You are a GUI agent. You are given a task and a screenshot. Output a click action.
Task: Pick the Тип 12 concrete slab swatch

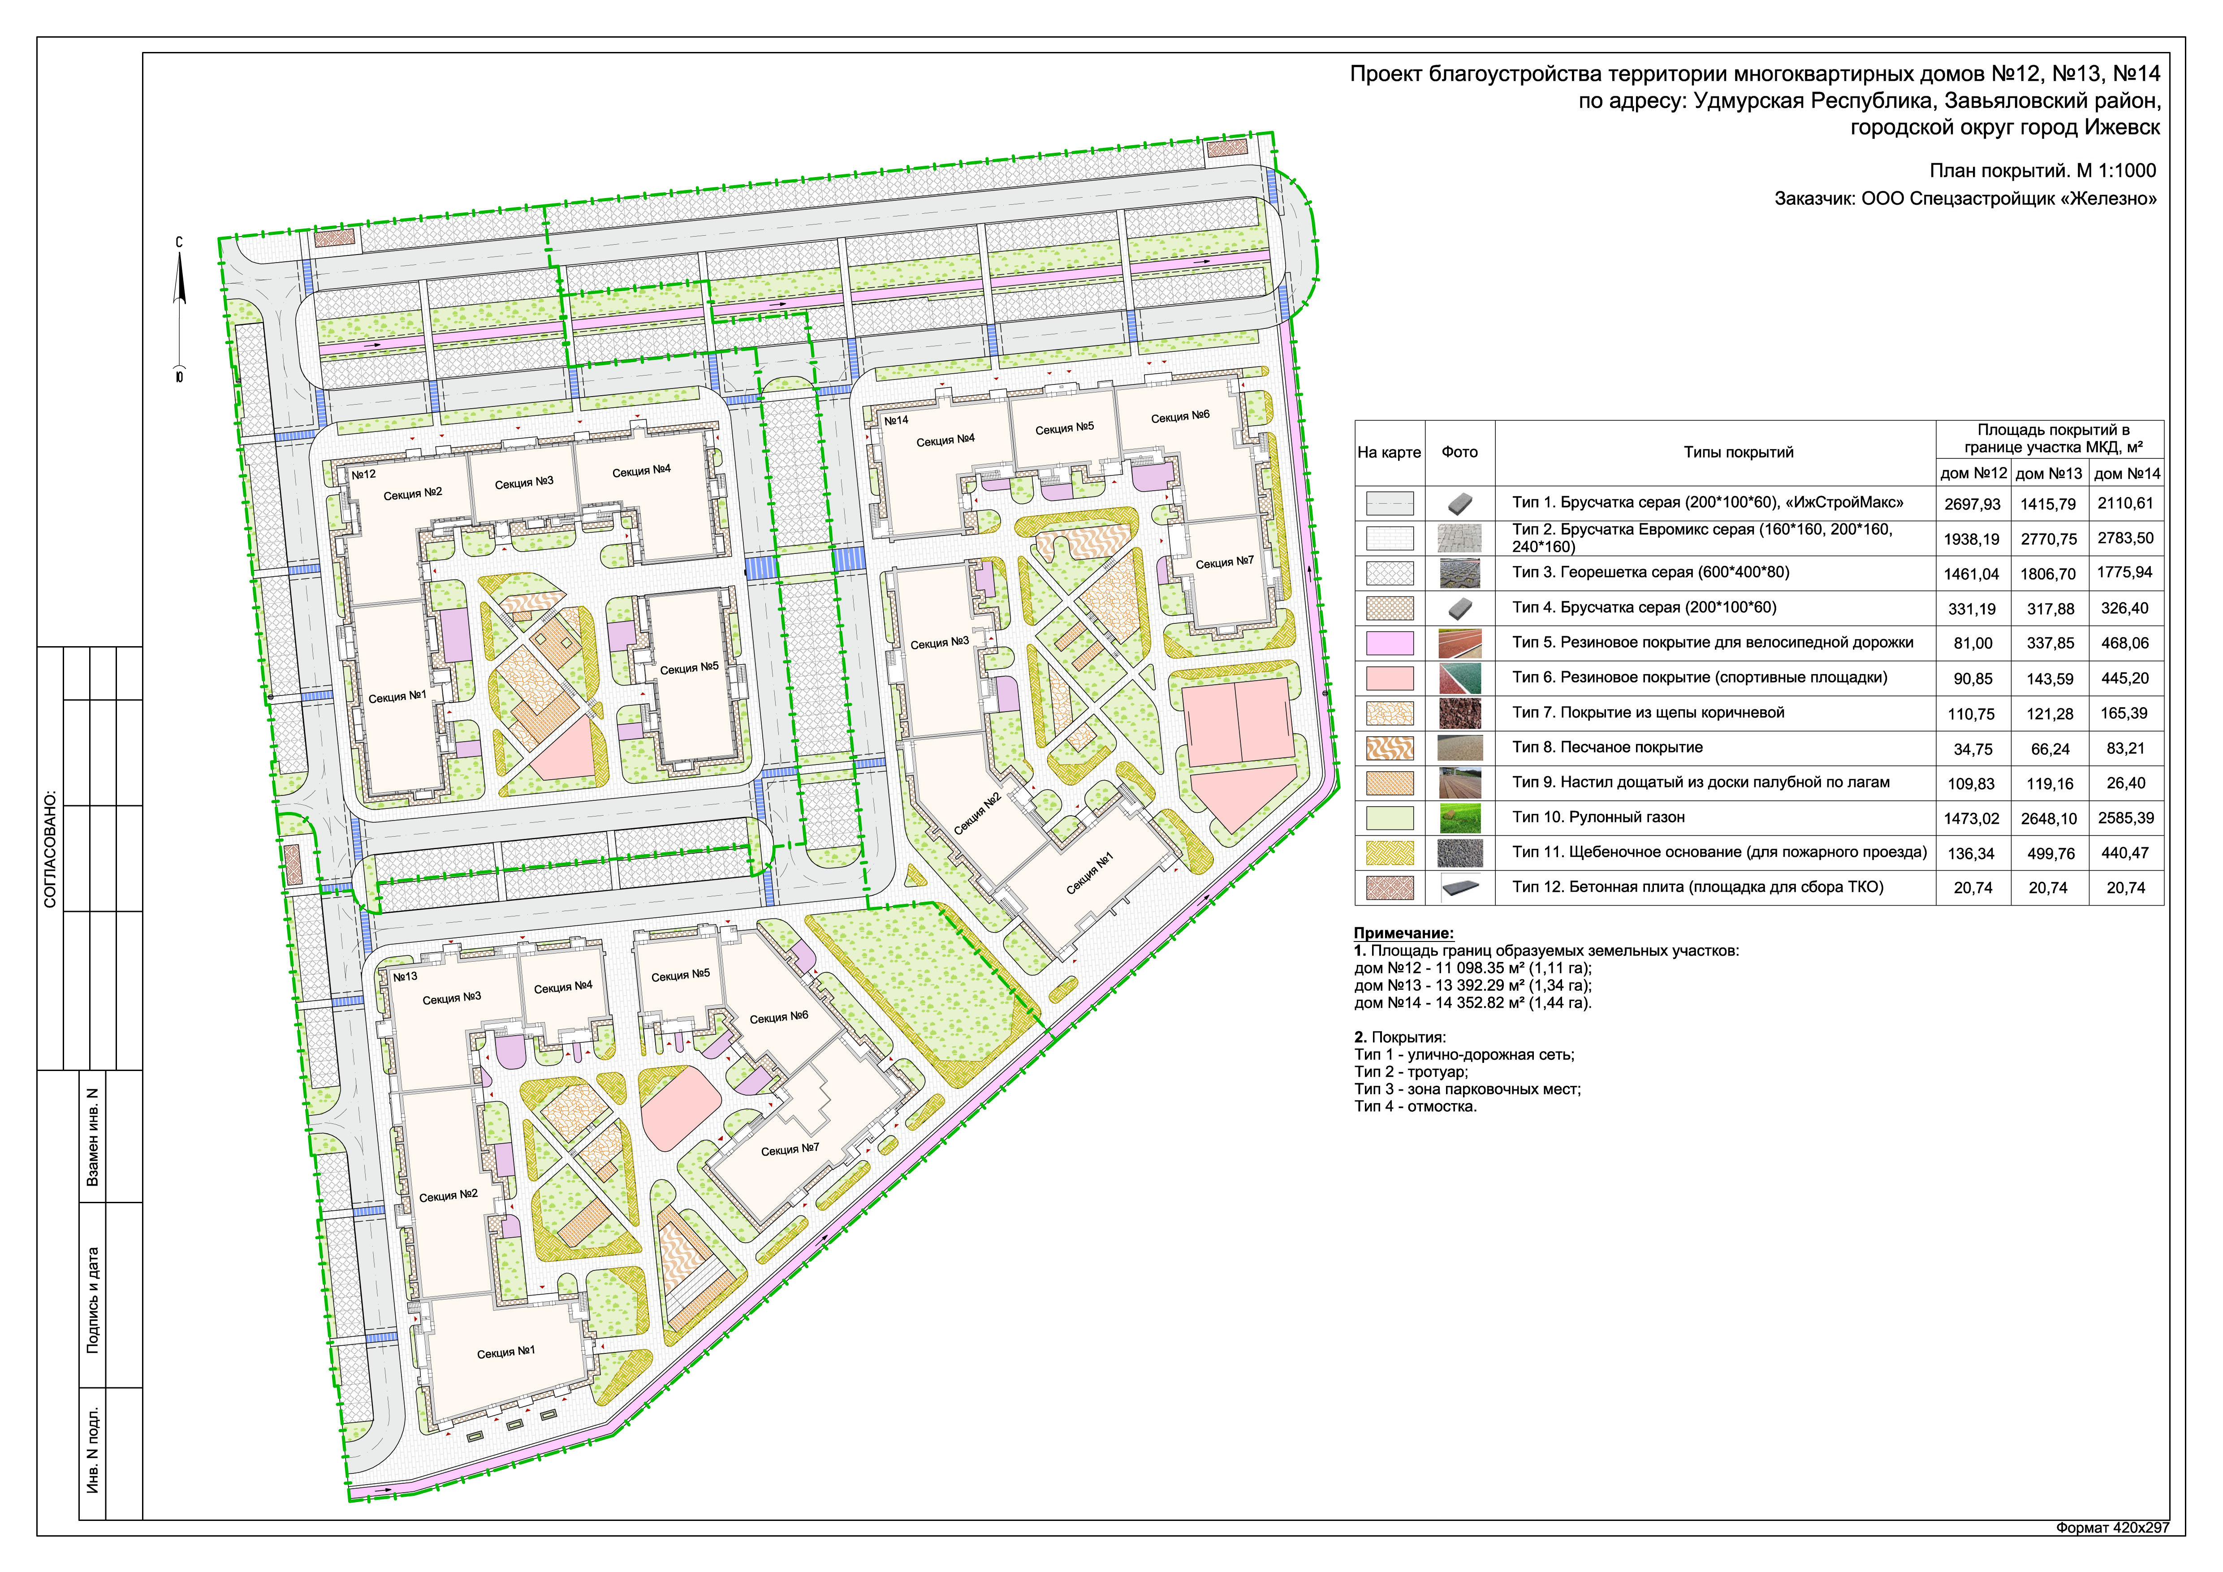1390,888
